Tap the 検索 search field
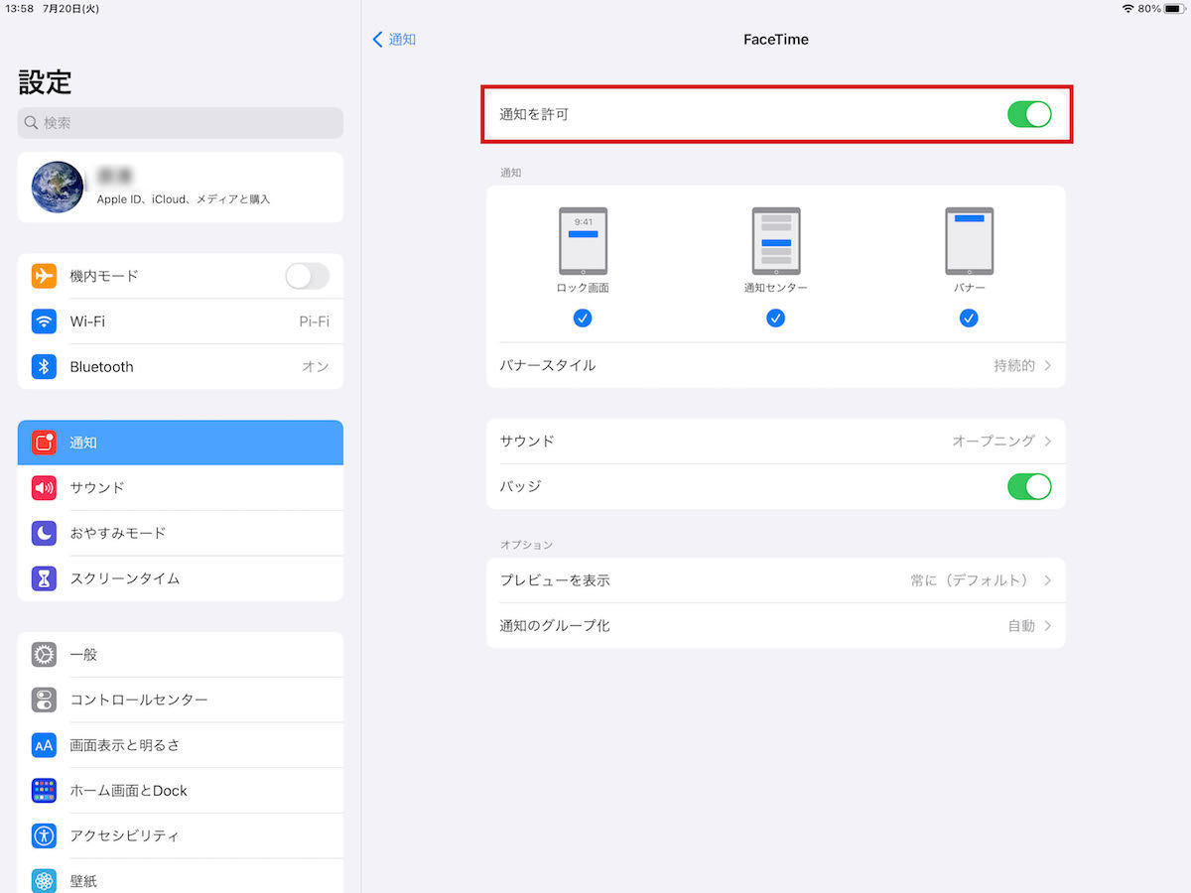This screenshot has height=893, width=1191. [x=181, y=123]
